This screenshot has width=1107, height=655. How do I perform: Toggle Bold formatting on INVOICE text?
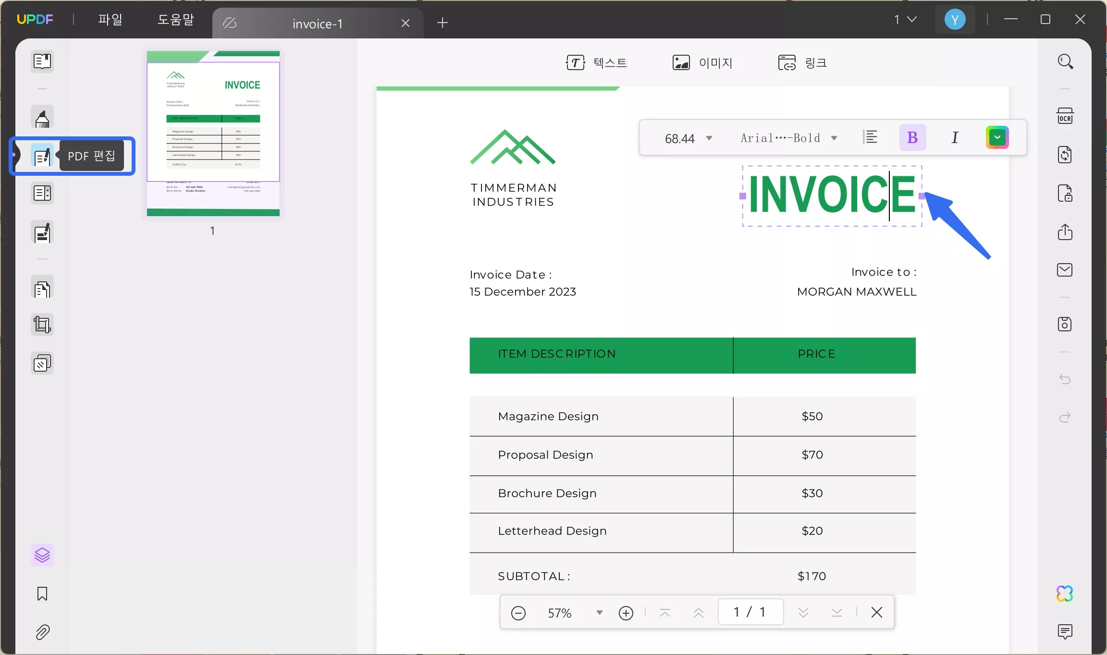coord(912,138)
